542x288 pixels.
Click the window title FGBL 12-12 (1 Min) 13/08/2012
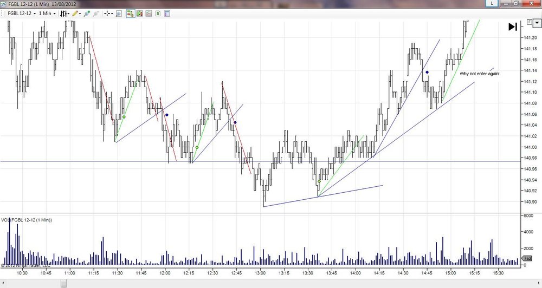click(x=42, y=4)
